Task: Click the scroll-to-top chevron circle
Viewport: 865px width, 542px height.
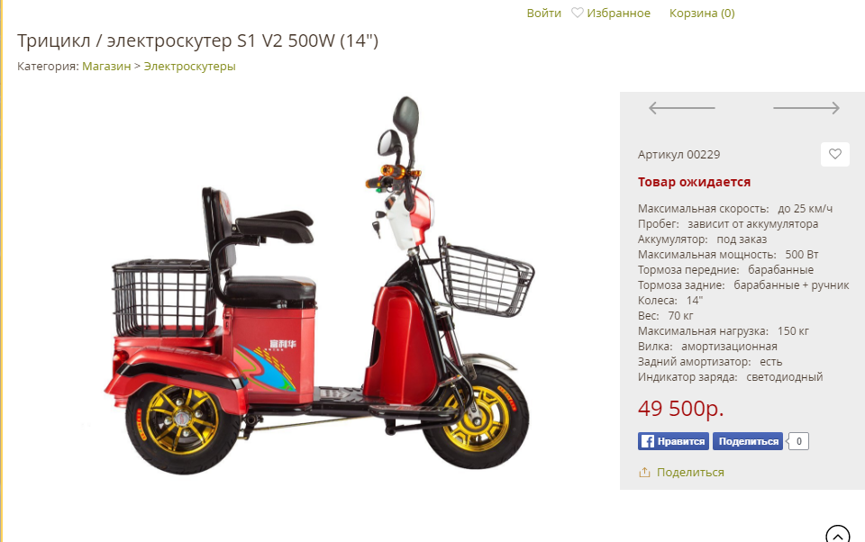Action: pyautogui.click(x=837, y=534)
